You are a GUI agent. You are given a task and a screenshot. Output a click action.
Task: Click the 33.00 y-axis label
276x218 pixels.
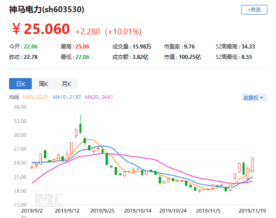[x=20, y=121]
